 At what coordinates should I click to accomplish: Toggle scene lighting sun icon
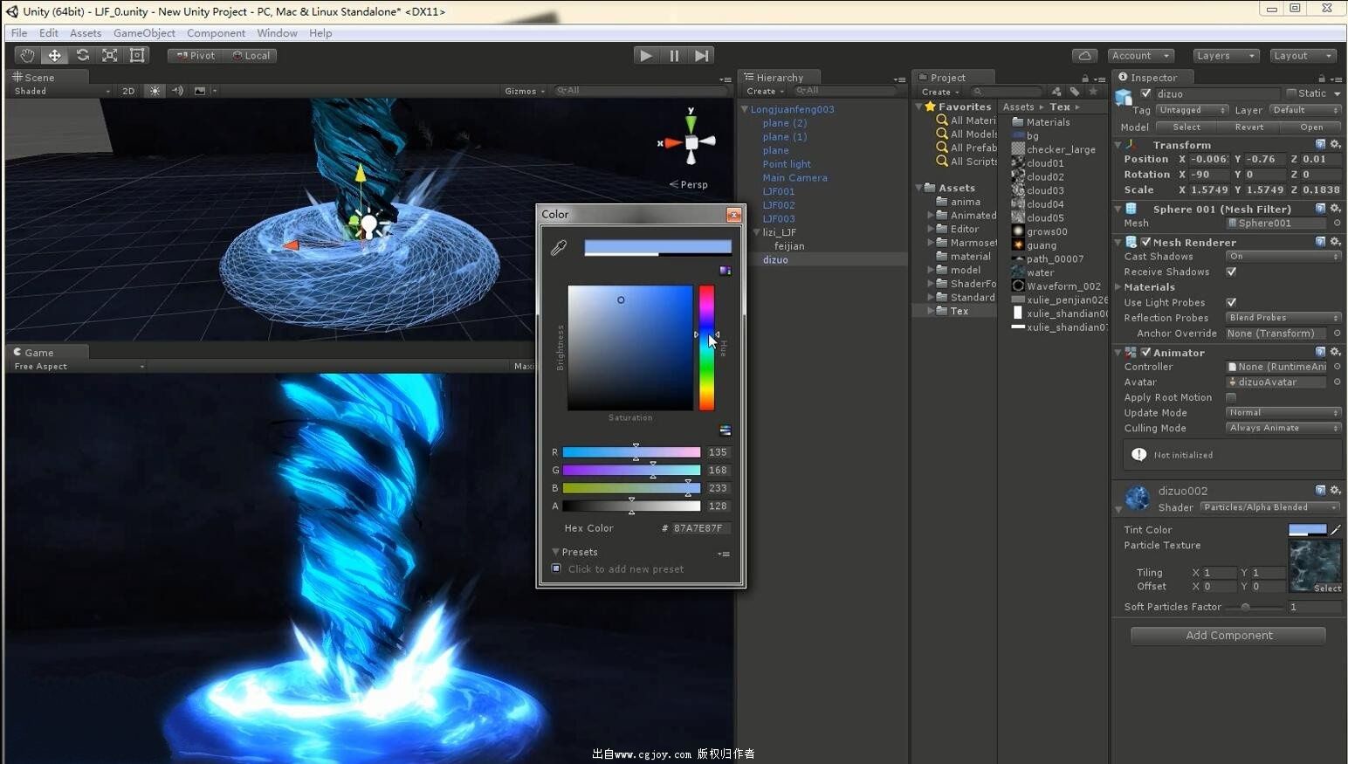click(155, 91)
